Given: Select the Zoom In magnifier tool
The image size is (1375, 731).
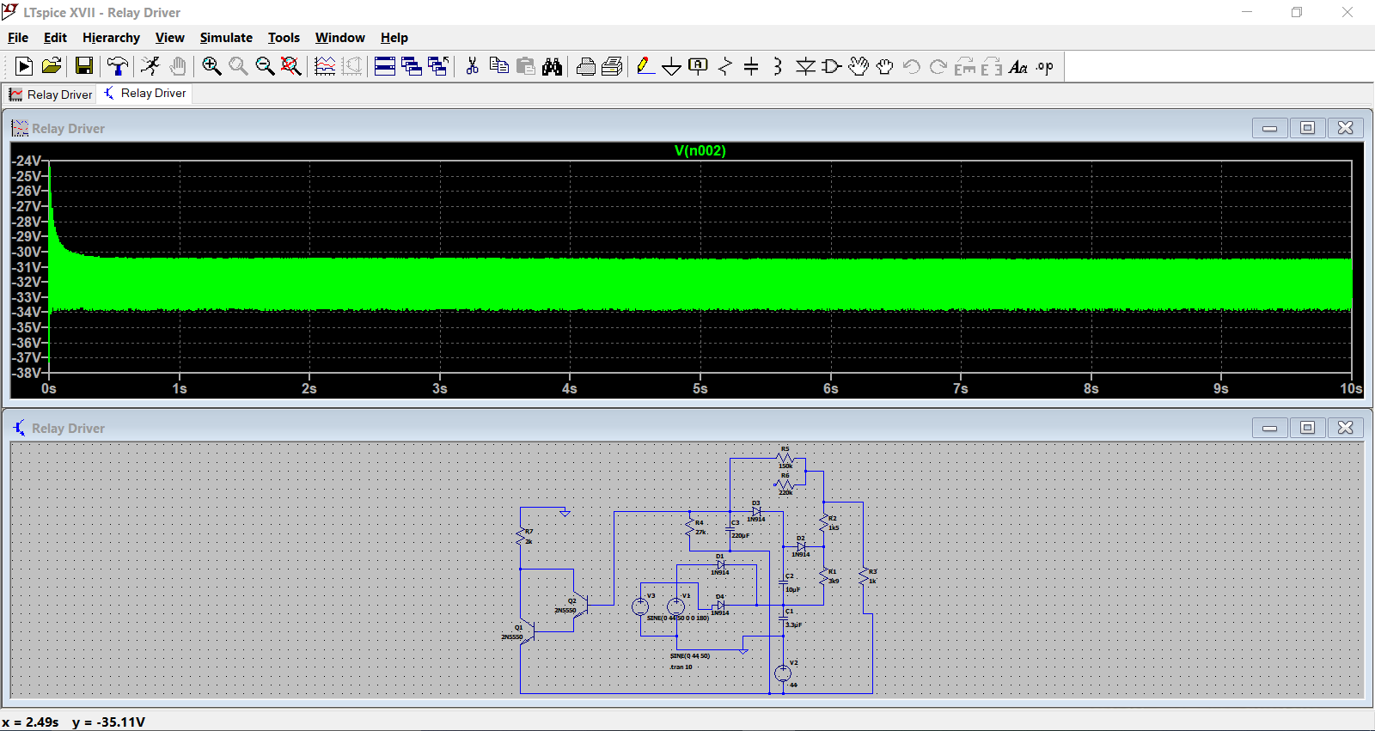Looking at the screenshot, I should point(211,66).
